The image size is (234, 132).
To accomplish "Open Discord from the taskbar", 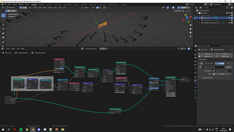I will point(39,130).
